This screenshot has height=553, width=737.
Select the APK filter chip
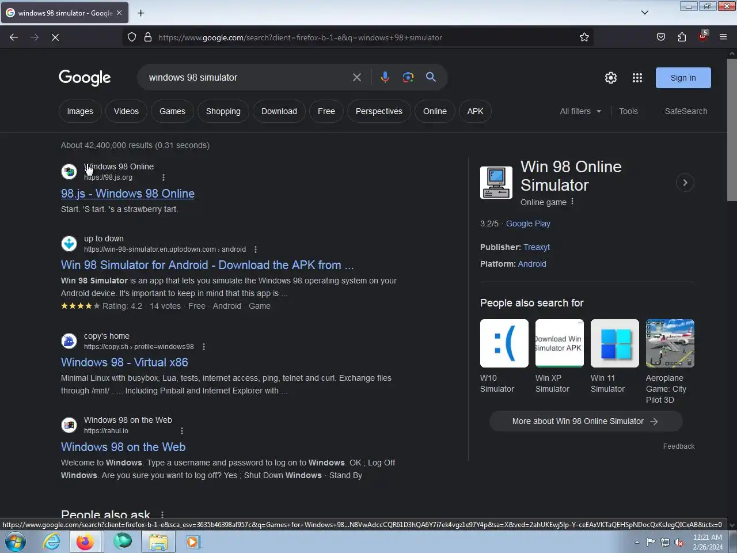click(x=475, y=111)
